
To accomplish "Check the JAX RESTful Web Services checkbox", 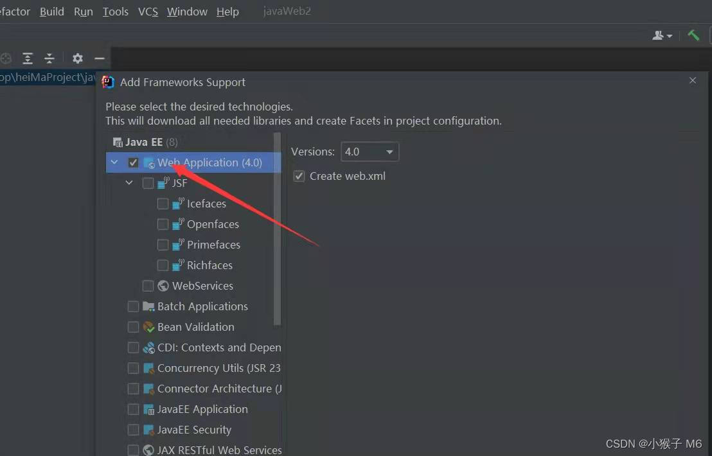I will click(x=133, y=450).
